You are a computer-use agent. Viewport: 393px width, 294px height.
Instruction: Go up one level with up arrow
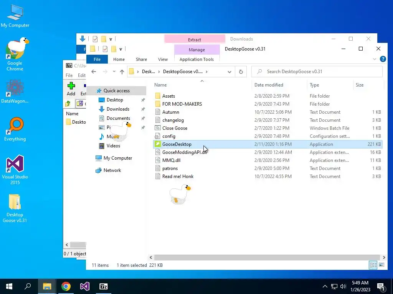(122, 72)
